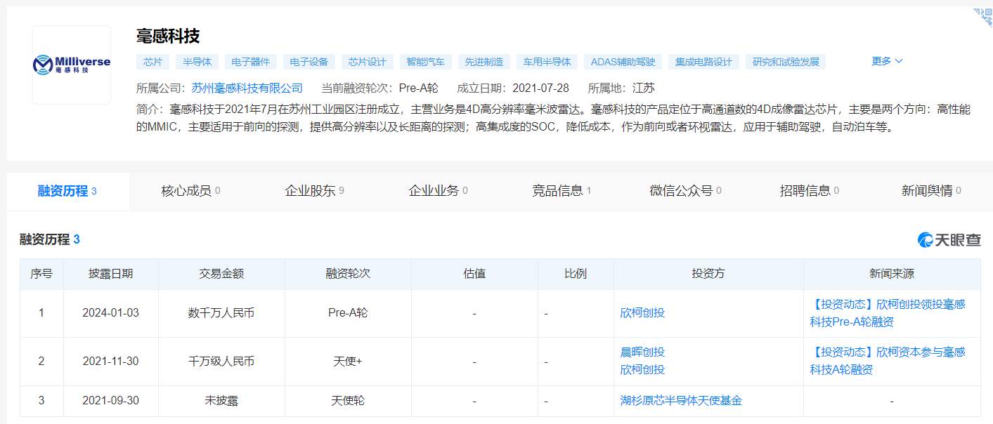Select the 芯片设计 tag
993x424 pixels.
click(x=368, y=62)
